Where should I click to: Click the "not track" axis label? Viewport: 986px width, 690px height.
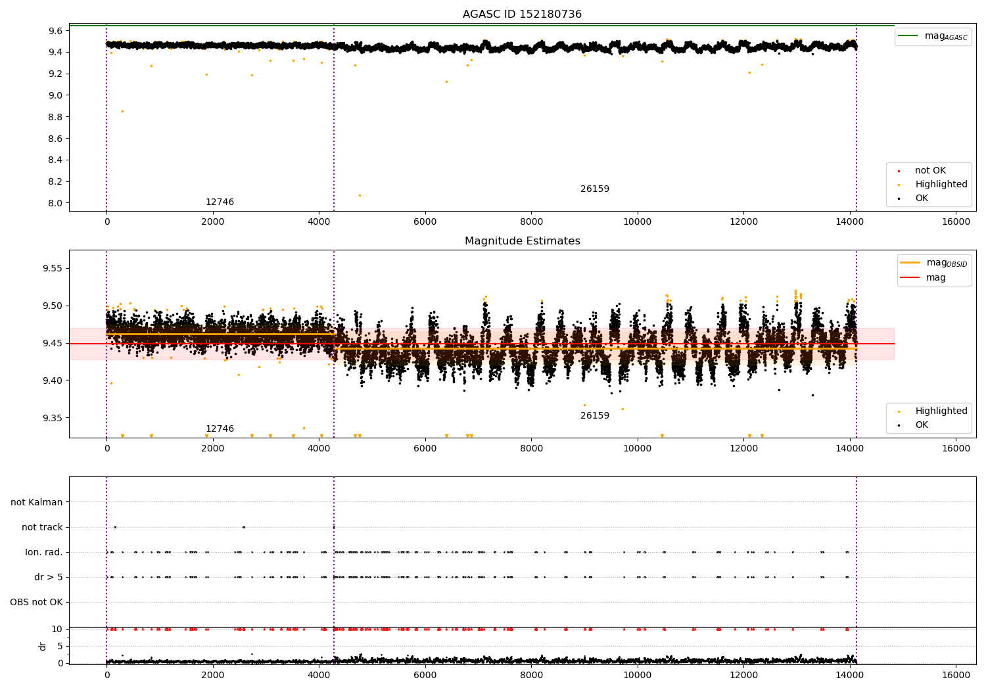point(42,527)
